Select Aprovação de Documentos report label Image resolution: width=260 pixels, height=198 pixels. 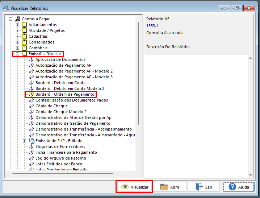point(60,59)
